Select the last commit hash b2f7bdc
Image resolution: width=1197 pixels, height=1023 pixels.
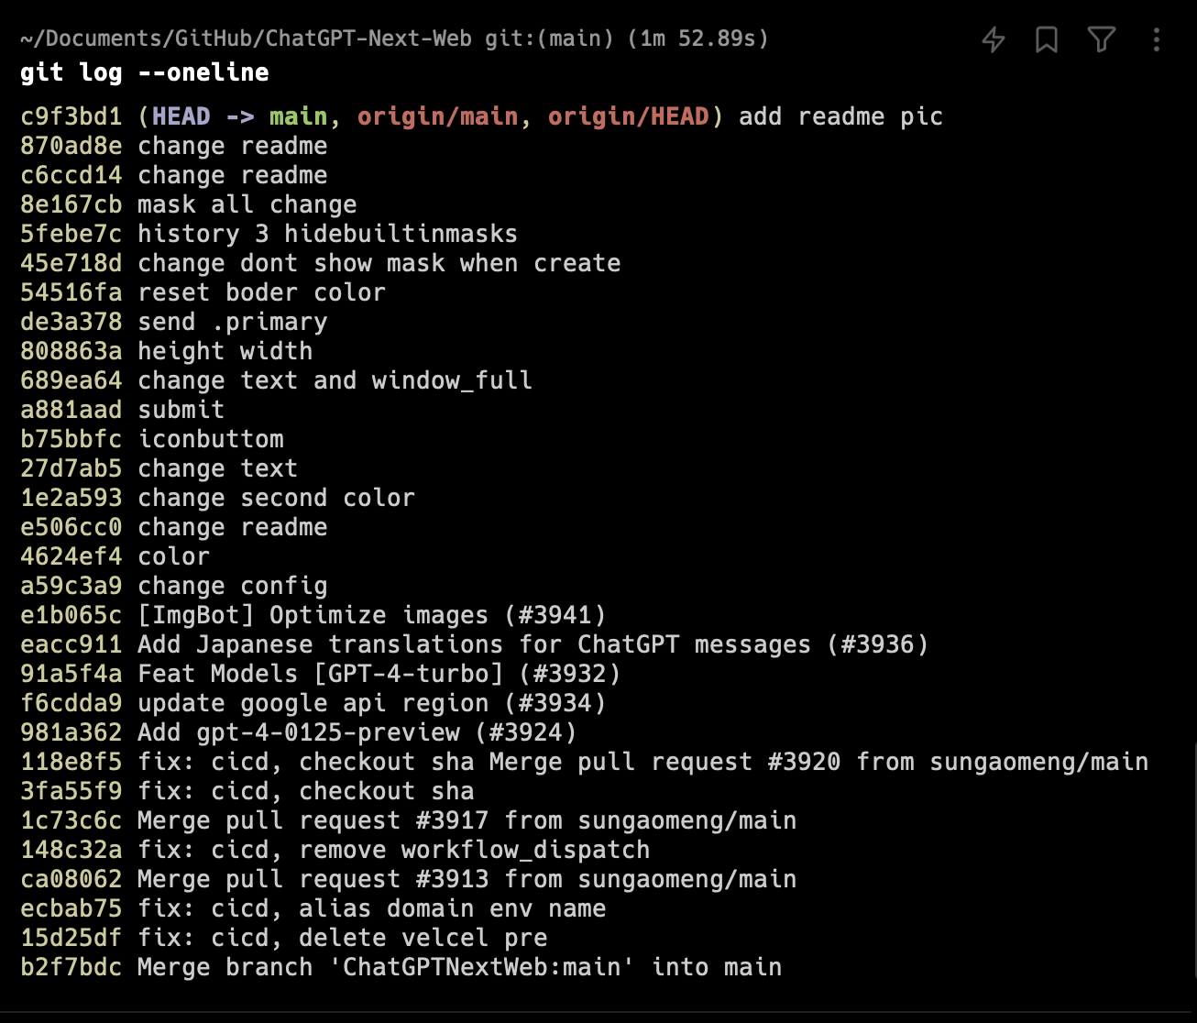(71, 967)
